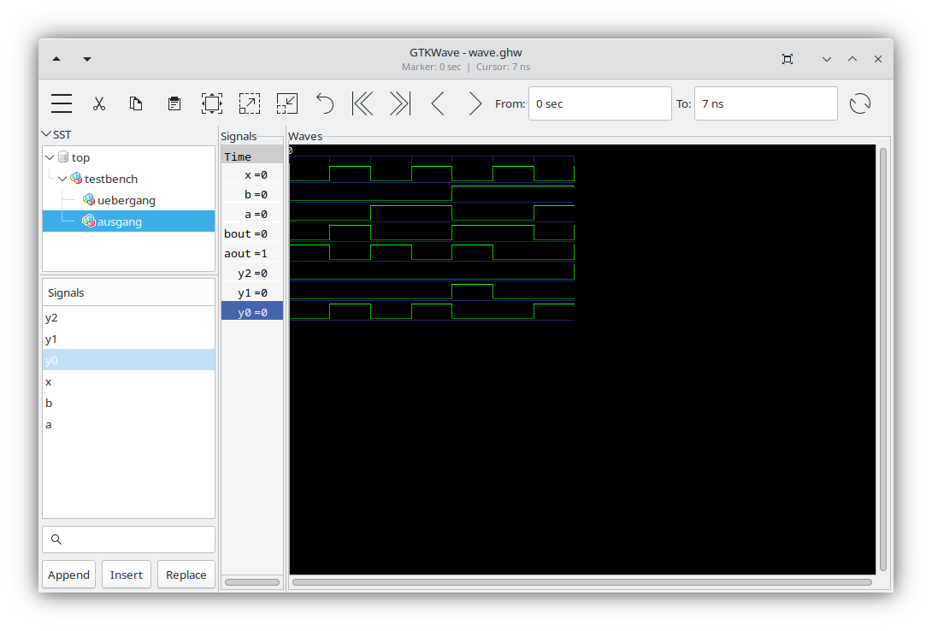Screen dimensions: 932x631
Task: Open the hamburger menu
Action: 61,103
